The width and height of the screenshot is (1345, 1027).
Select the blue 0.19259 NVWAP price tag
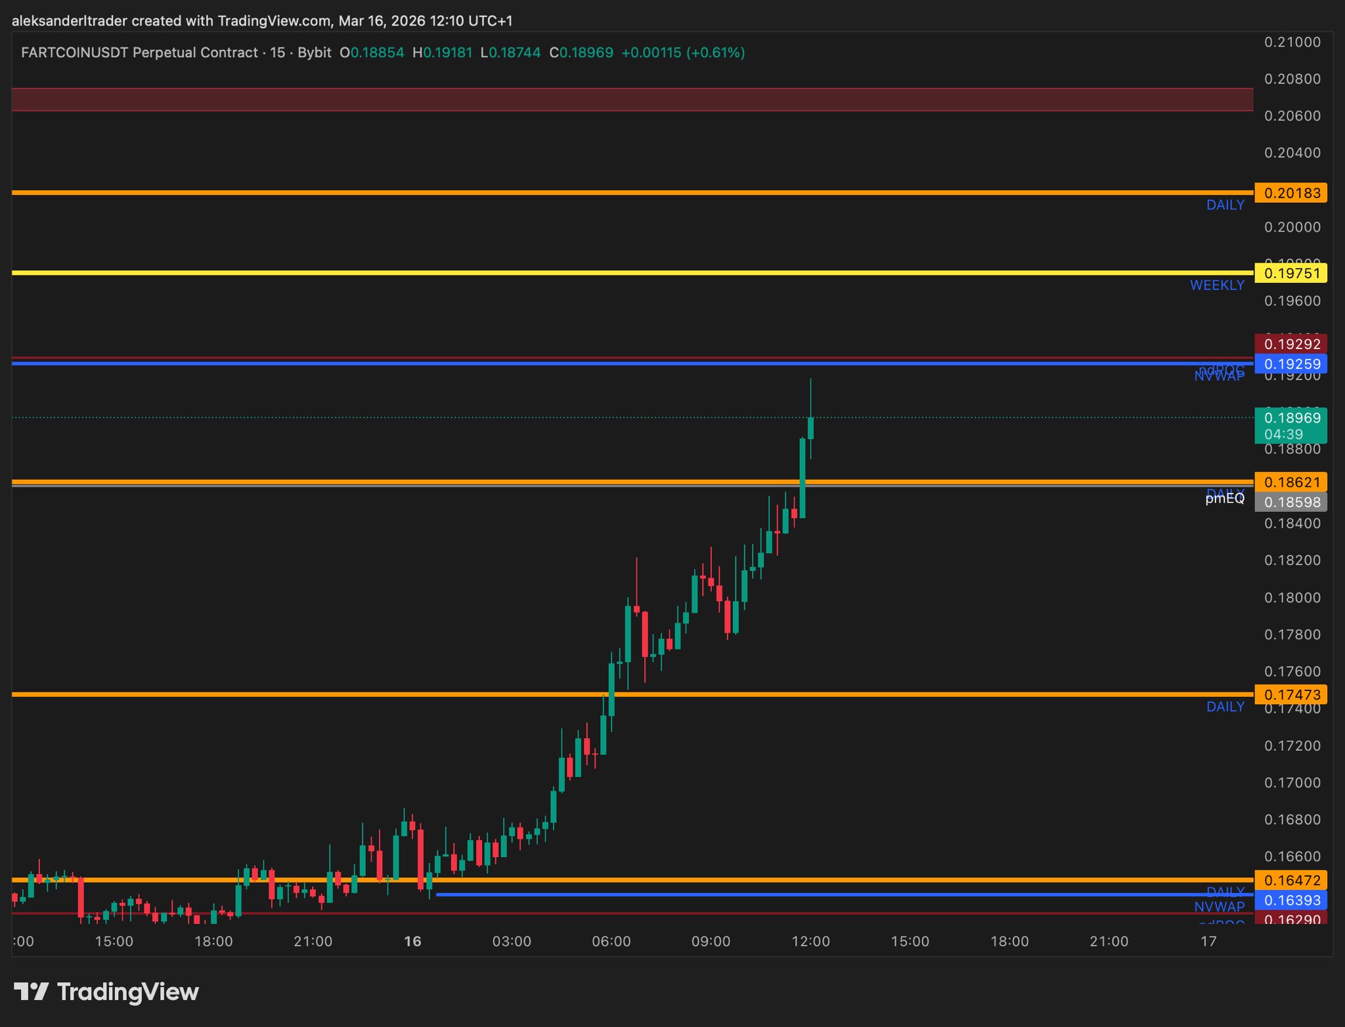pos(1290,364)
